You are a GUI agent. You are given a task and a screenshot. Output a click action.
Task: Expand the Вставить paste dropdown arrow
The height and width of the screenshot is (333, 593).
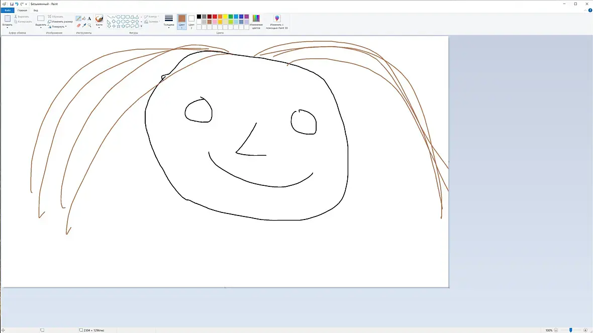click(7, 28)
